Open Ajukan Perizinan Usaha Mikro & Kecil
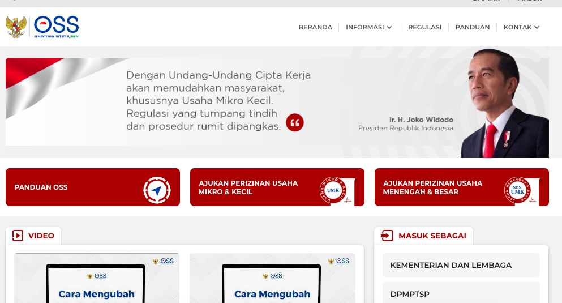 point(277,187)
